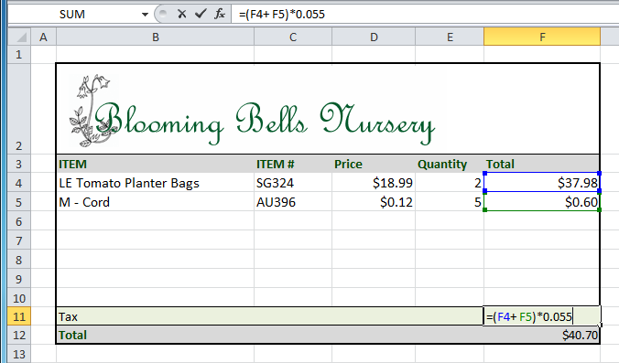Select the $18.99 price cell
Screen dimensions: 619x363
[374, 183]
